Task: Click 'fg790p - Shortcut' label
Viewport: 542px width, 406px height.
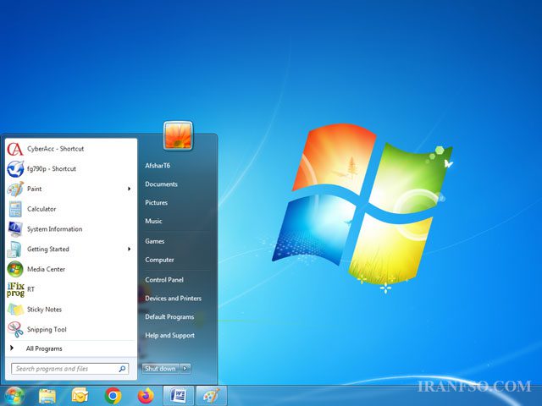Action: 52,169
